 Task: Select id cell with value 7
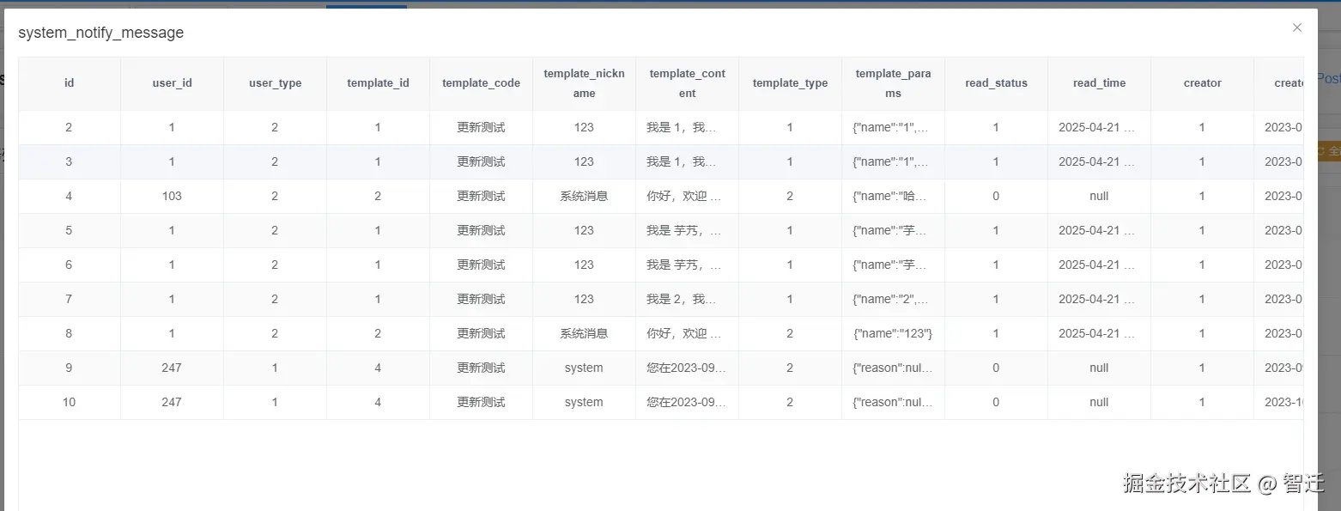(x=69, y=299)
